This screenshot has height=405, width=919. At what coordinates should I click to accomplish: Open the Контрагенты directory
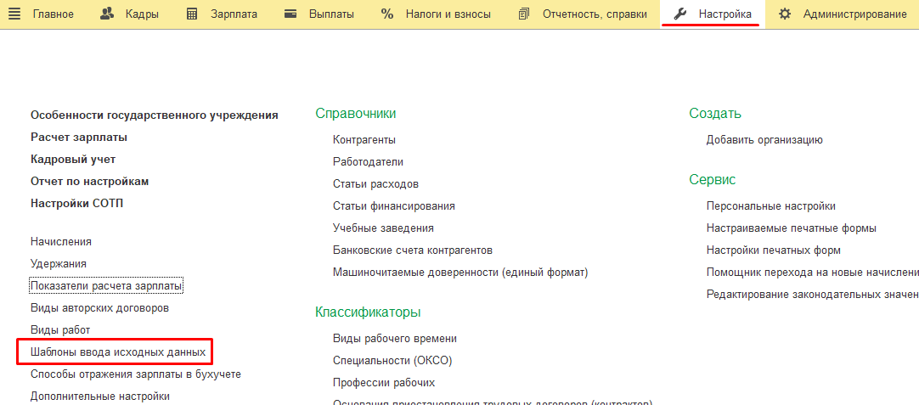364,140
